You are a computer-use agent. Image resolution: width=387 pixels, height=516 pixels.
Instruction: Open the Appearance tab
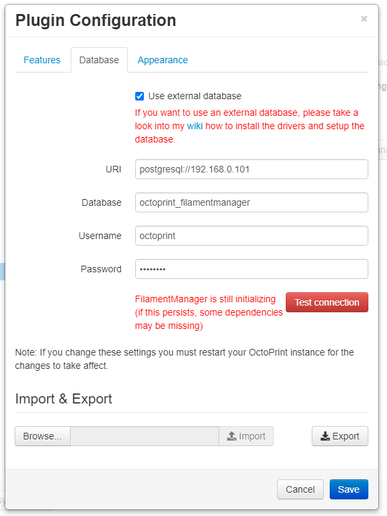163,60
